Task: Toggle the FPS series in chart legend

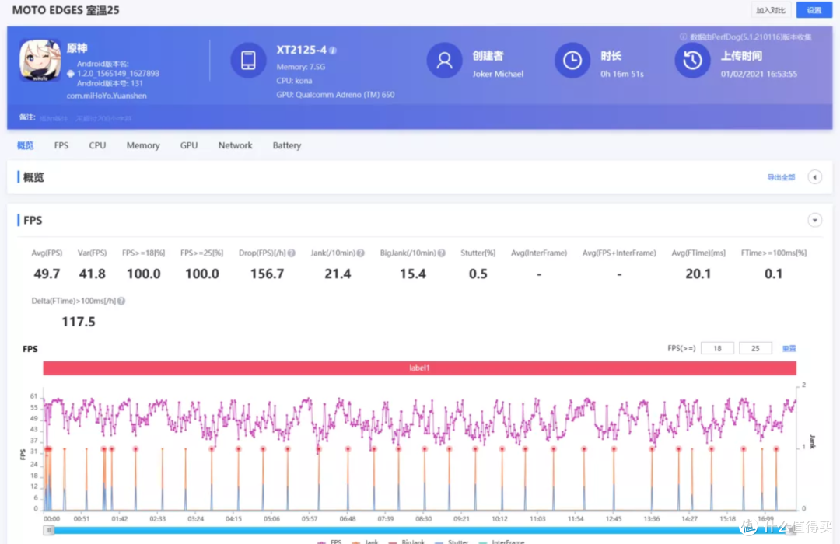Action: coord(331,542)
